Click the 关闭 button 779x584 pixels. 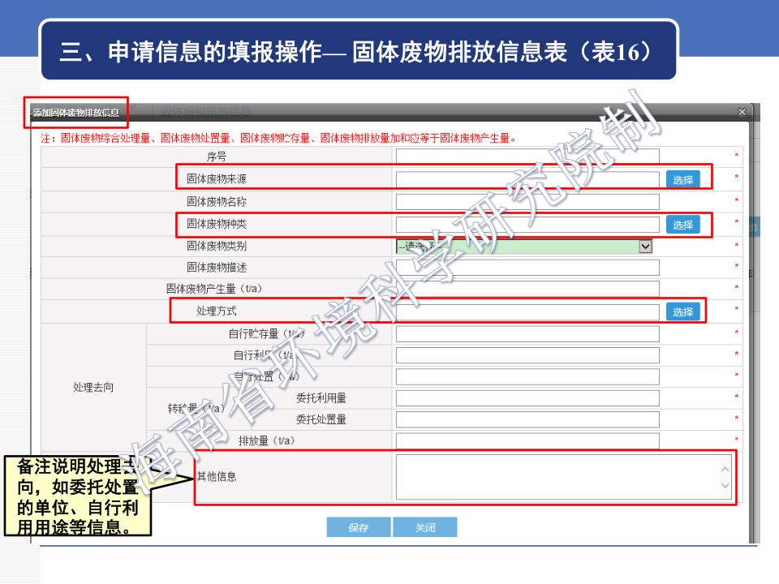click(x=425, y=527)
